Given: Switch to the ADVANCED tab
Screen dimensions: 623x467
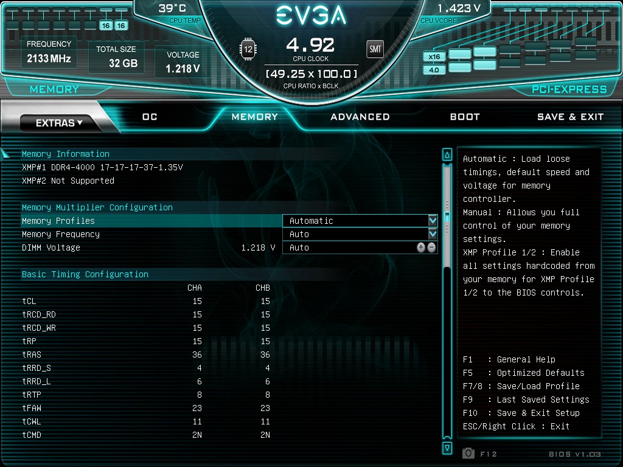Looking at the screenshot, I should [x=360, y=117].
